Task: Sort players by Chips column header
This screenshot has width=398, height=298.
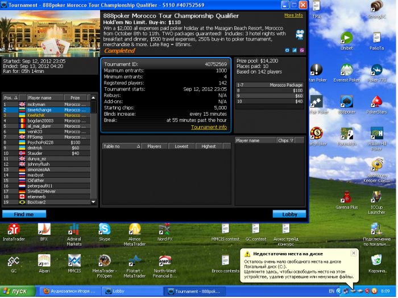Action: pyautogui.click(x=285, y=140)
